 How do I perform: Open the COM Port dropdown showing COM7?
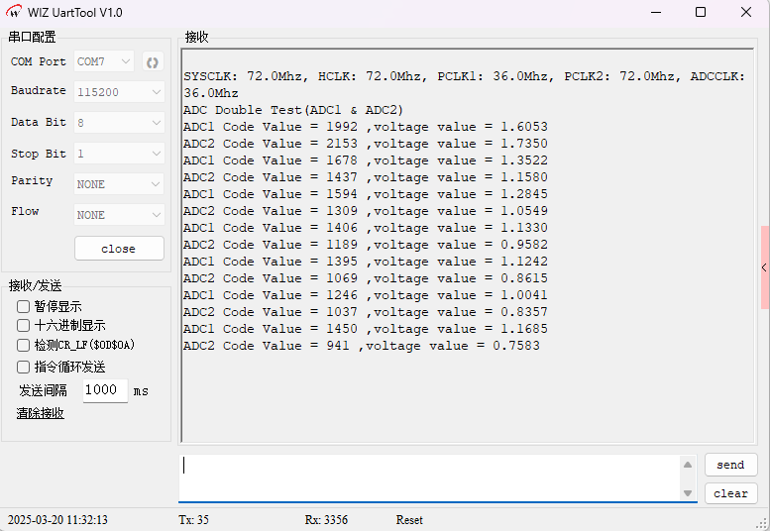(x=104, y=61)
